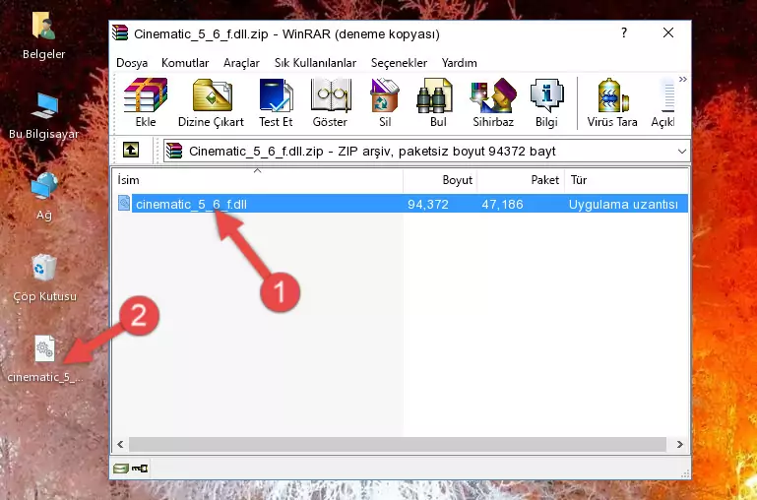Click the Uygulama uzantısı type cell
757x500 pixels.
point(623,204)
